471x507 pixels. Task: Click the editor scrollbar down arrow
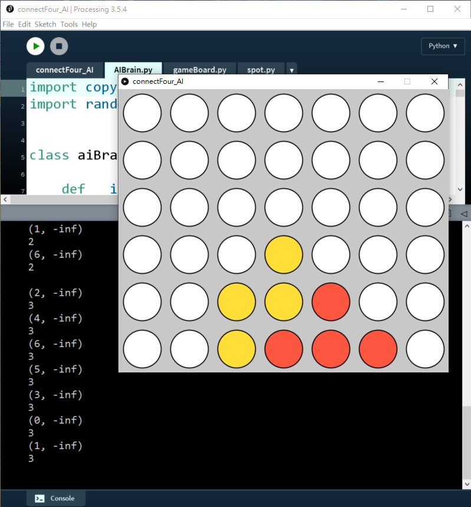(x=460, y=189)
